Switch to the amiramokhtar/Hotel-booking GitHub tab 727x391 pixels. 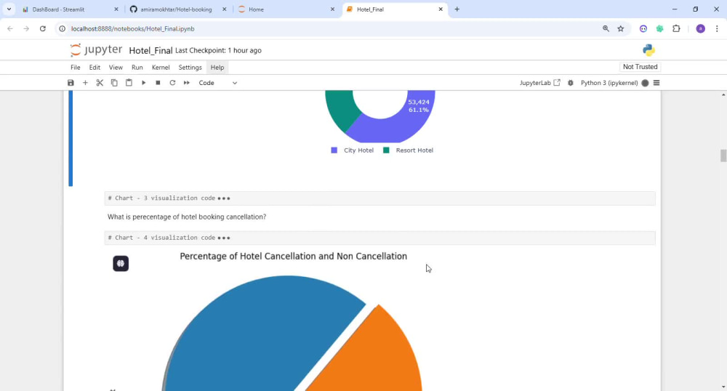click(x=176, y=9)
